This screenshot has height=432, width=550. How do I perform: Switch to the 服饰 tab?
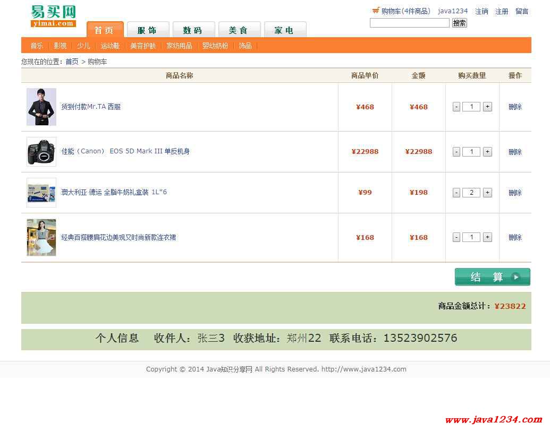(x=147, y=30)
